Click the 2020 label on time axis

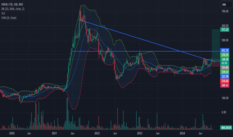tap(12, 133)
